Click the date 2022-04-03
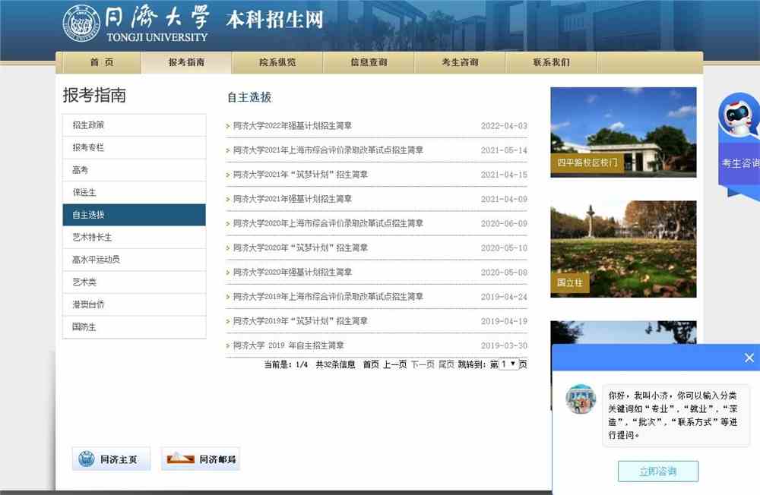Screen dimensions: 760x495 pos(504,126)
